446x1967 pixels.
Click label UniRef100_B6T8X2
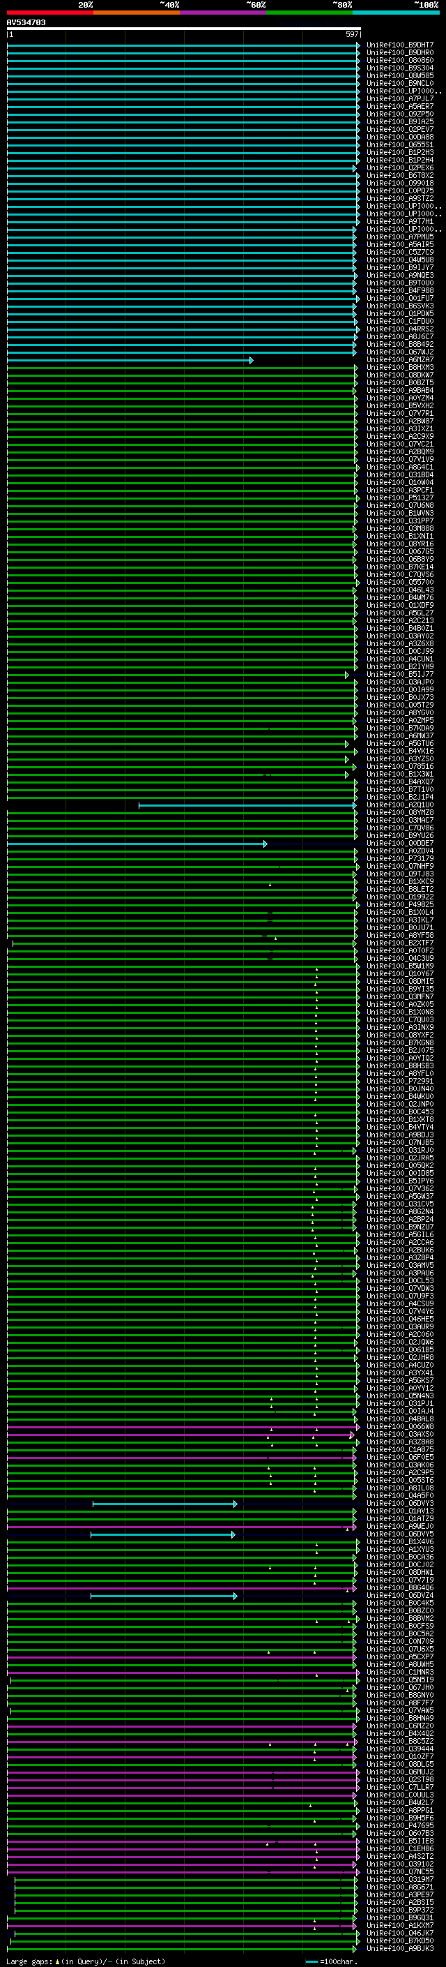(400, 176)
